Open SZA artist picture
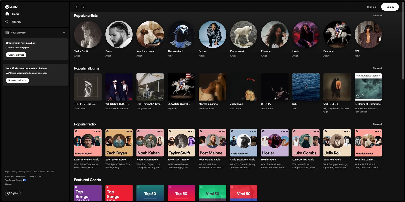The height and width of the screenshot is (202, 405). click(368, 34)
